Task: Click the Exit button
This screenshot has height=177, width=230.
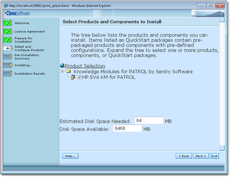Action: (x=214, y=156)
